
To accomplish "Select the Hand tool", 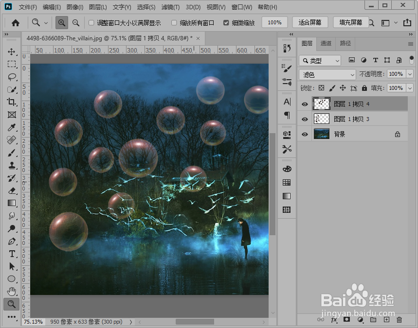I will pos(12,292).
